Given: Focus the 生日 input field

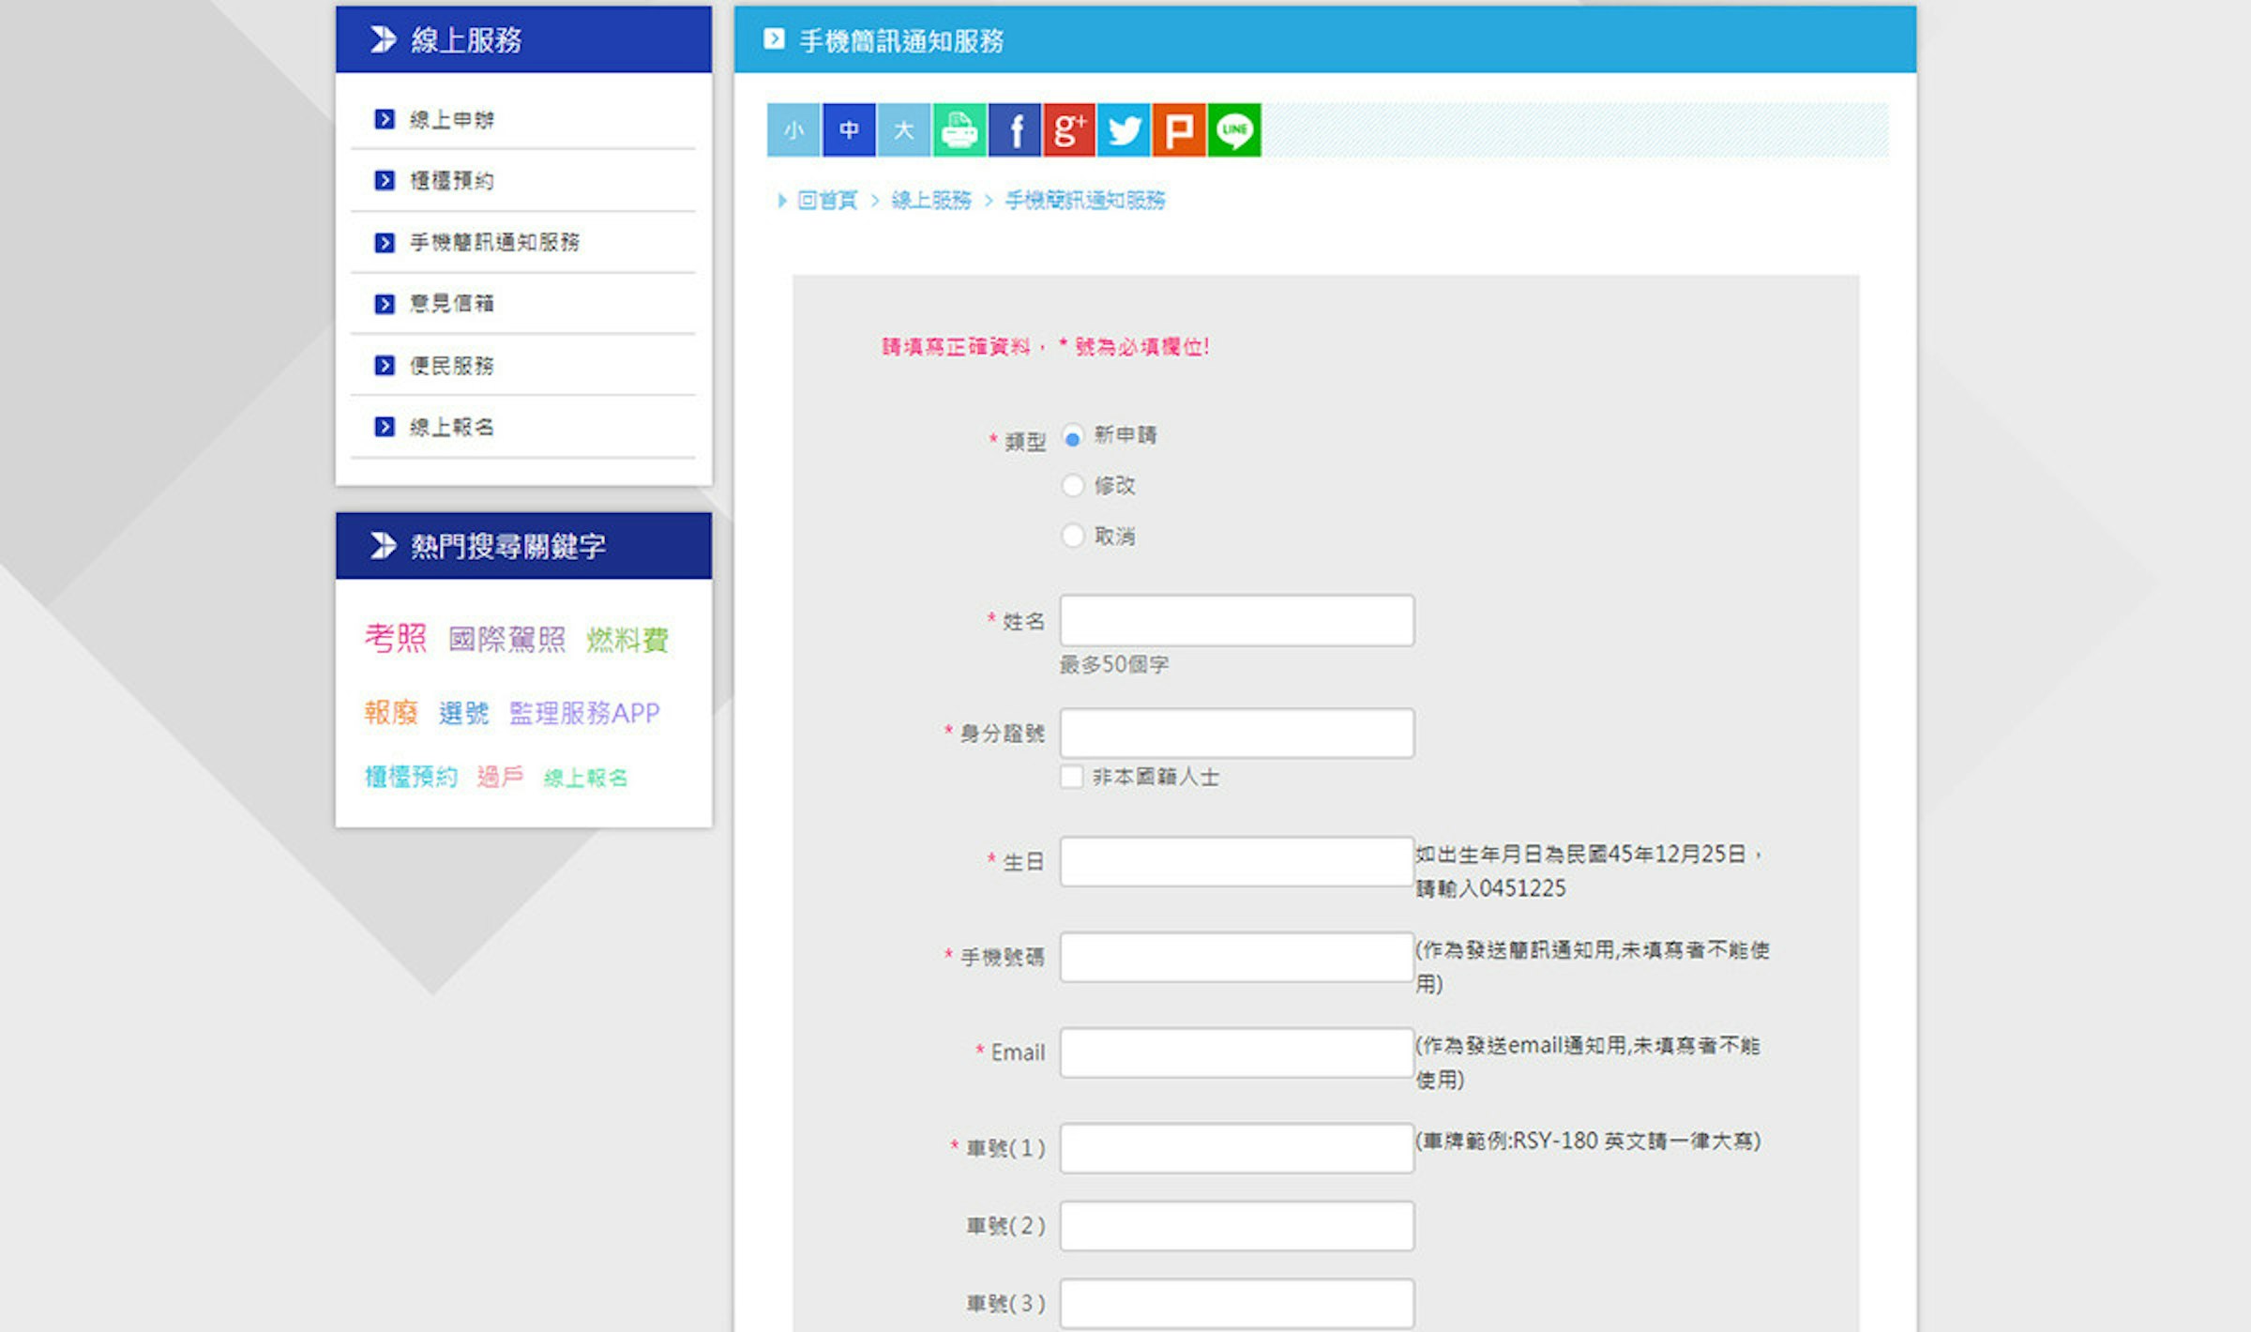Looking at the screenshot, I should [1237, 861].
